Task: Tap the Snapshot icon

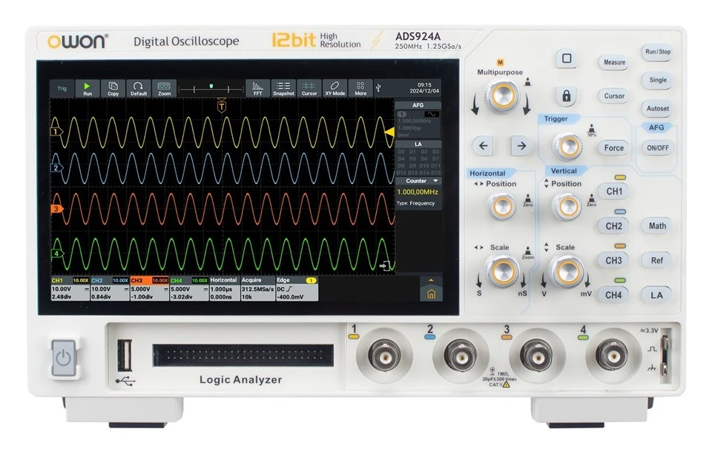Action: click(283, 88)
